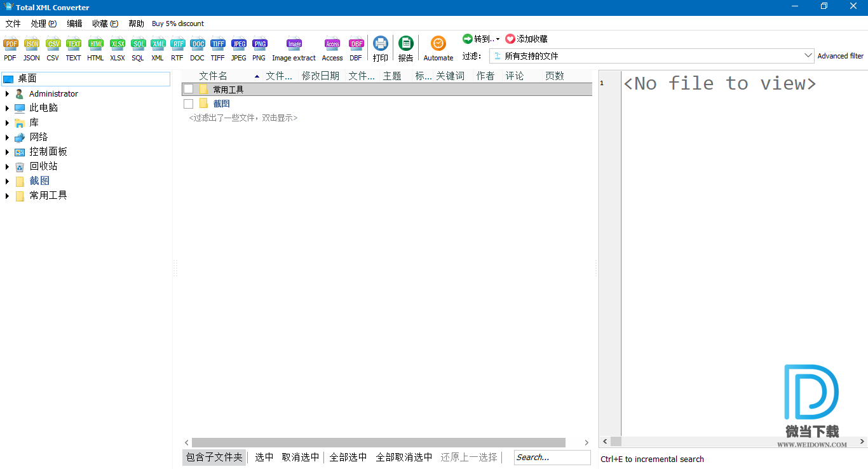Image resolution: width=868 pixels, height=469 pixels.
Task: Select 回收站 in folder tree
Action: coord(44,167)
